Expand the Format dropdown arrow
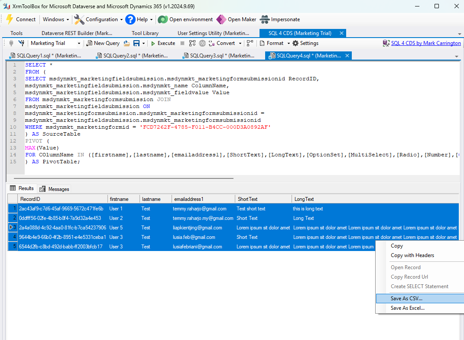The image size is (464, 340). point(289,43)
